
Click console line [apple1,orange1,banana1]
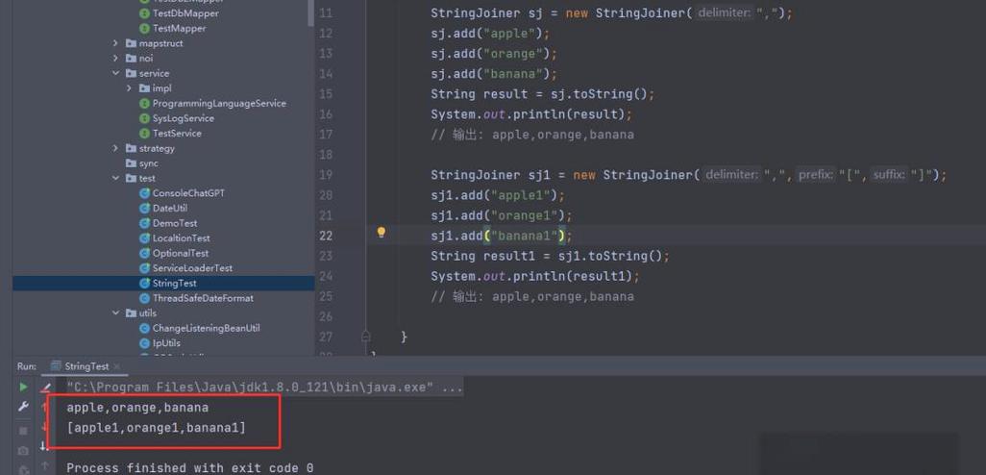[156, 428]
